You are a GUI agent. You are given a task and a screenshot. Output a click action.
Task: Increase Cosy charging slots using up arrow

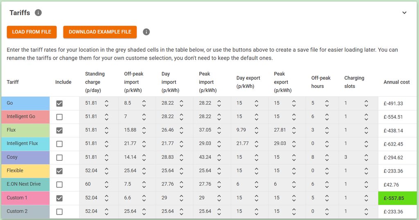(x=366, y=155)
